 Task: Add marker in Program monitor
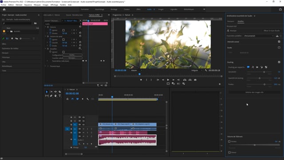[141, 80]
